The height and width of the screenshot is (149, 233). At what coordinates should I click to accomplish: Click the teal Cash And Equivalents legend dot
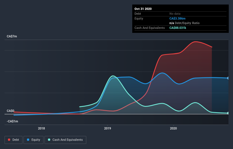click(49, 140)
